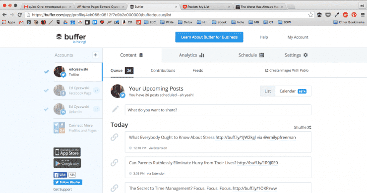This screenshot has height=193, width=367.
Task: Click the add account plus button
Action: click(96, 55)
